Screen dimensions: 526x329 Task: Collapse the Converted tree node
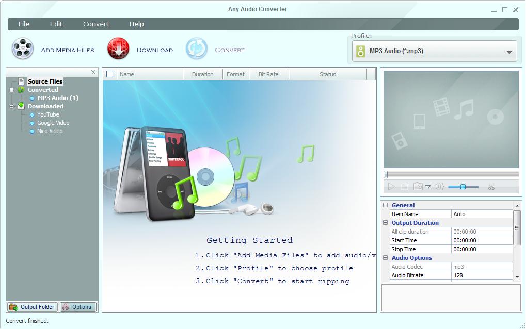pyautogui.click(x=11, y=90)
